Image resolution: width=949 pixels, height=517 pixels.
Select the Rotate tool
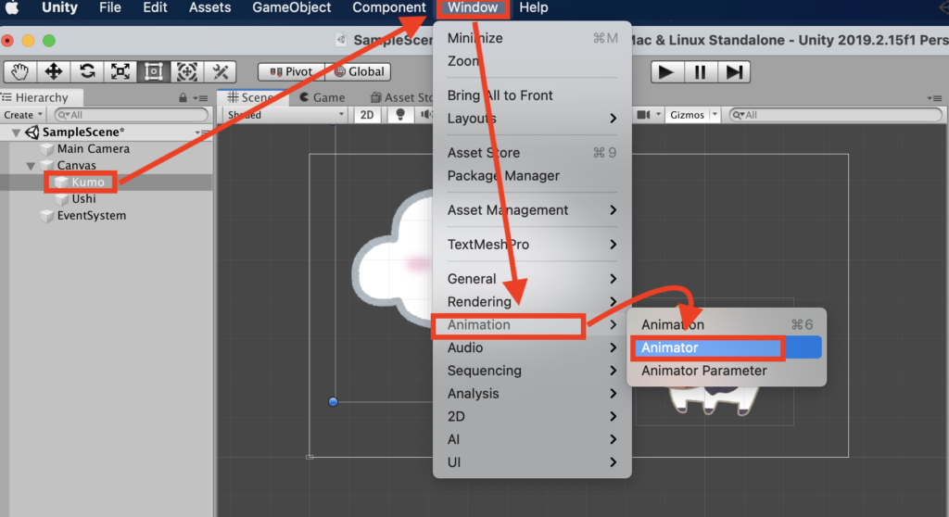86,71
